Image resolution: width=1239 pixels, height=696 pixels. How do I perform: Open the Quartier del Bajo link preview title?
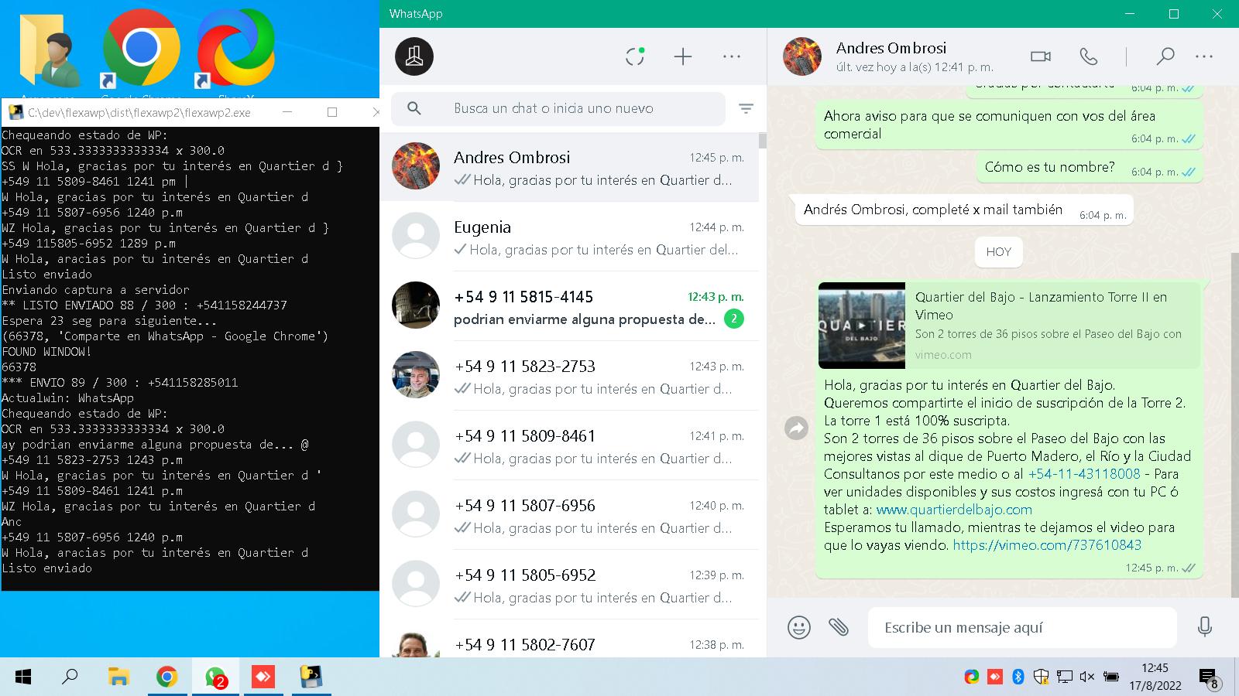pyautogui.click(x=1041, y=305)
